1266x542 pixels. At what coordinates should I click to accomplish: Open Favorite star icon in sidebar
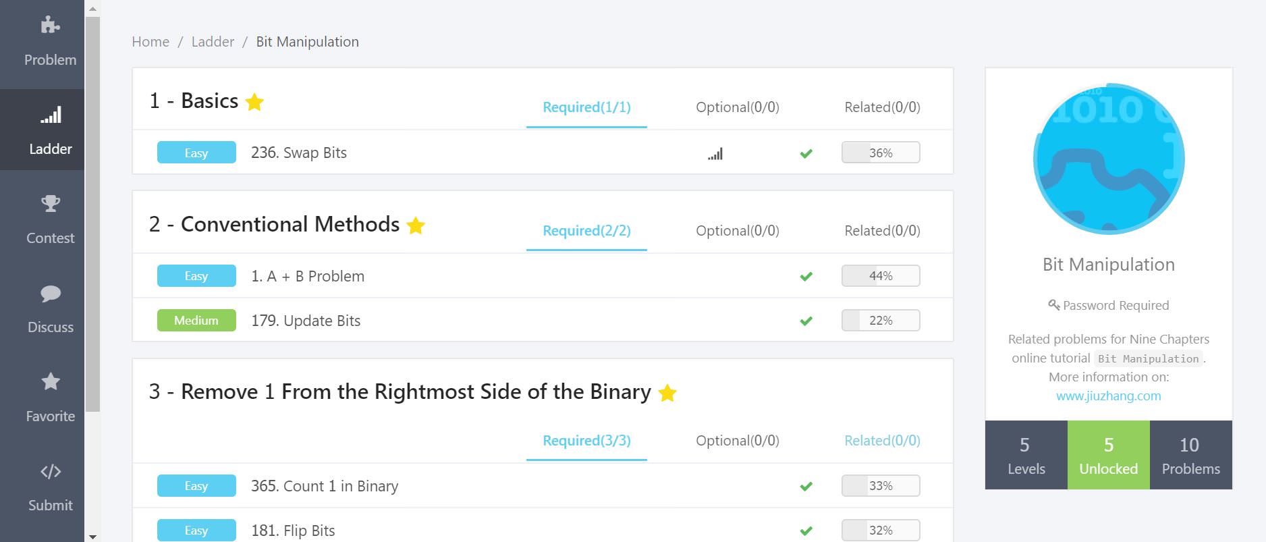[x=50, y=381]
